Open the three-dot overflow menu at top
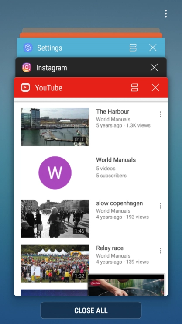Screen dimensions: 182x324 [x=166, y=14]
